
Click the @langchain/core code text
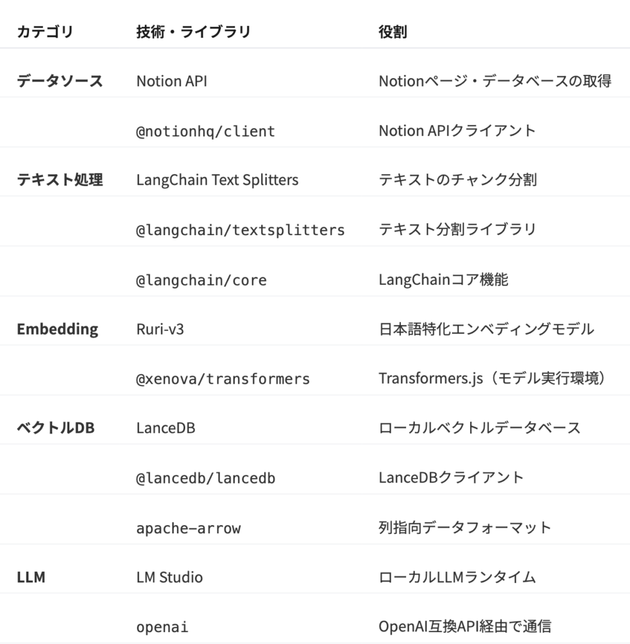(x=201, y=280)
